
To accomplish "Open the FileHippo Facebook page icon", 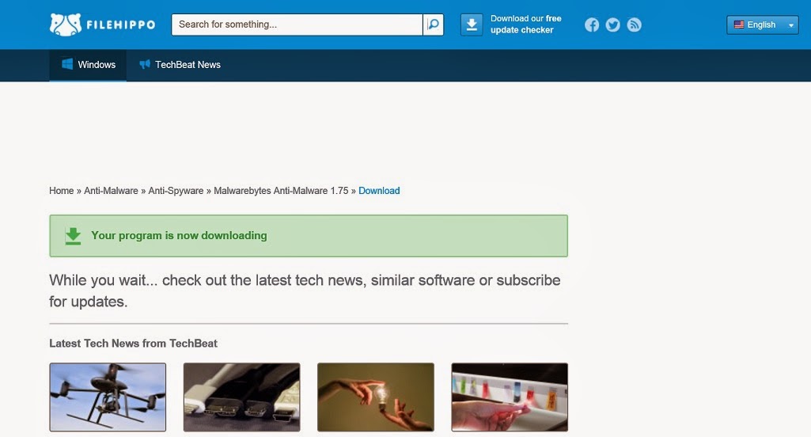I will [592, 25].
